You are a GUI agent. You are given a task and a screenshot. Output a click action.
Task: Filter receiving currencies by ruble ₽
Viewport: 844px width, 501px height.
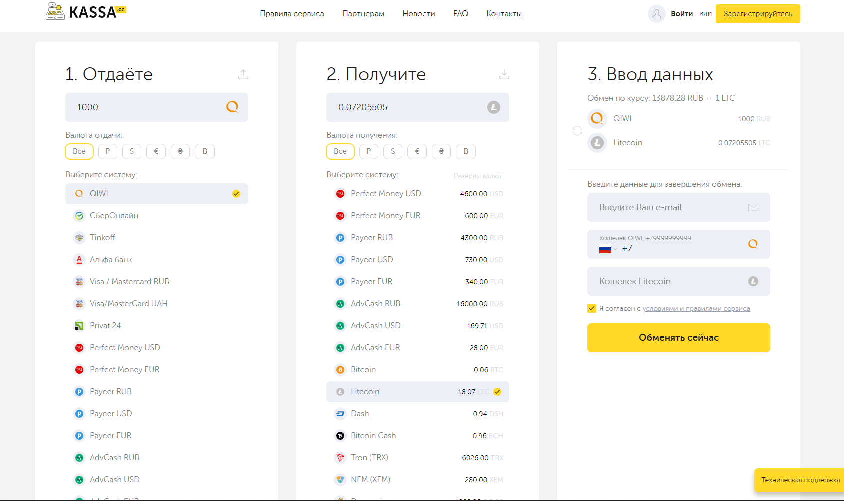(369, 151)
